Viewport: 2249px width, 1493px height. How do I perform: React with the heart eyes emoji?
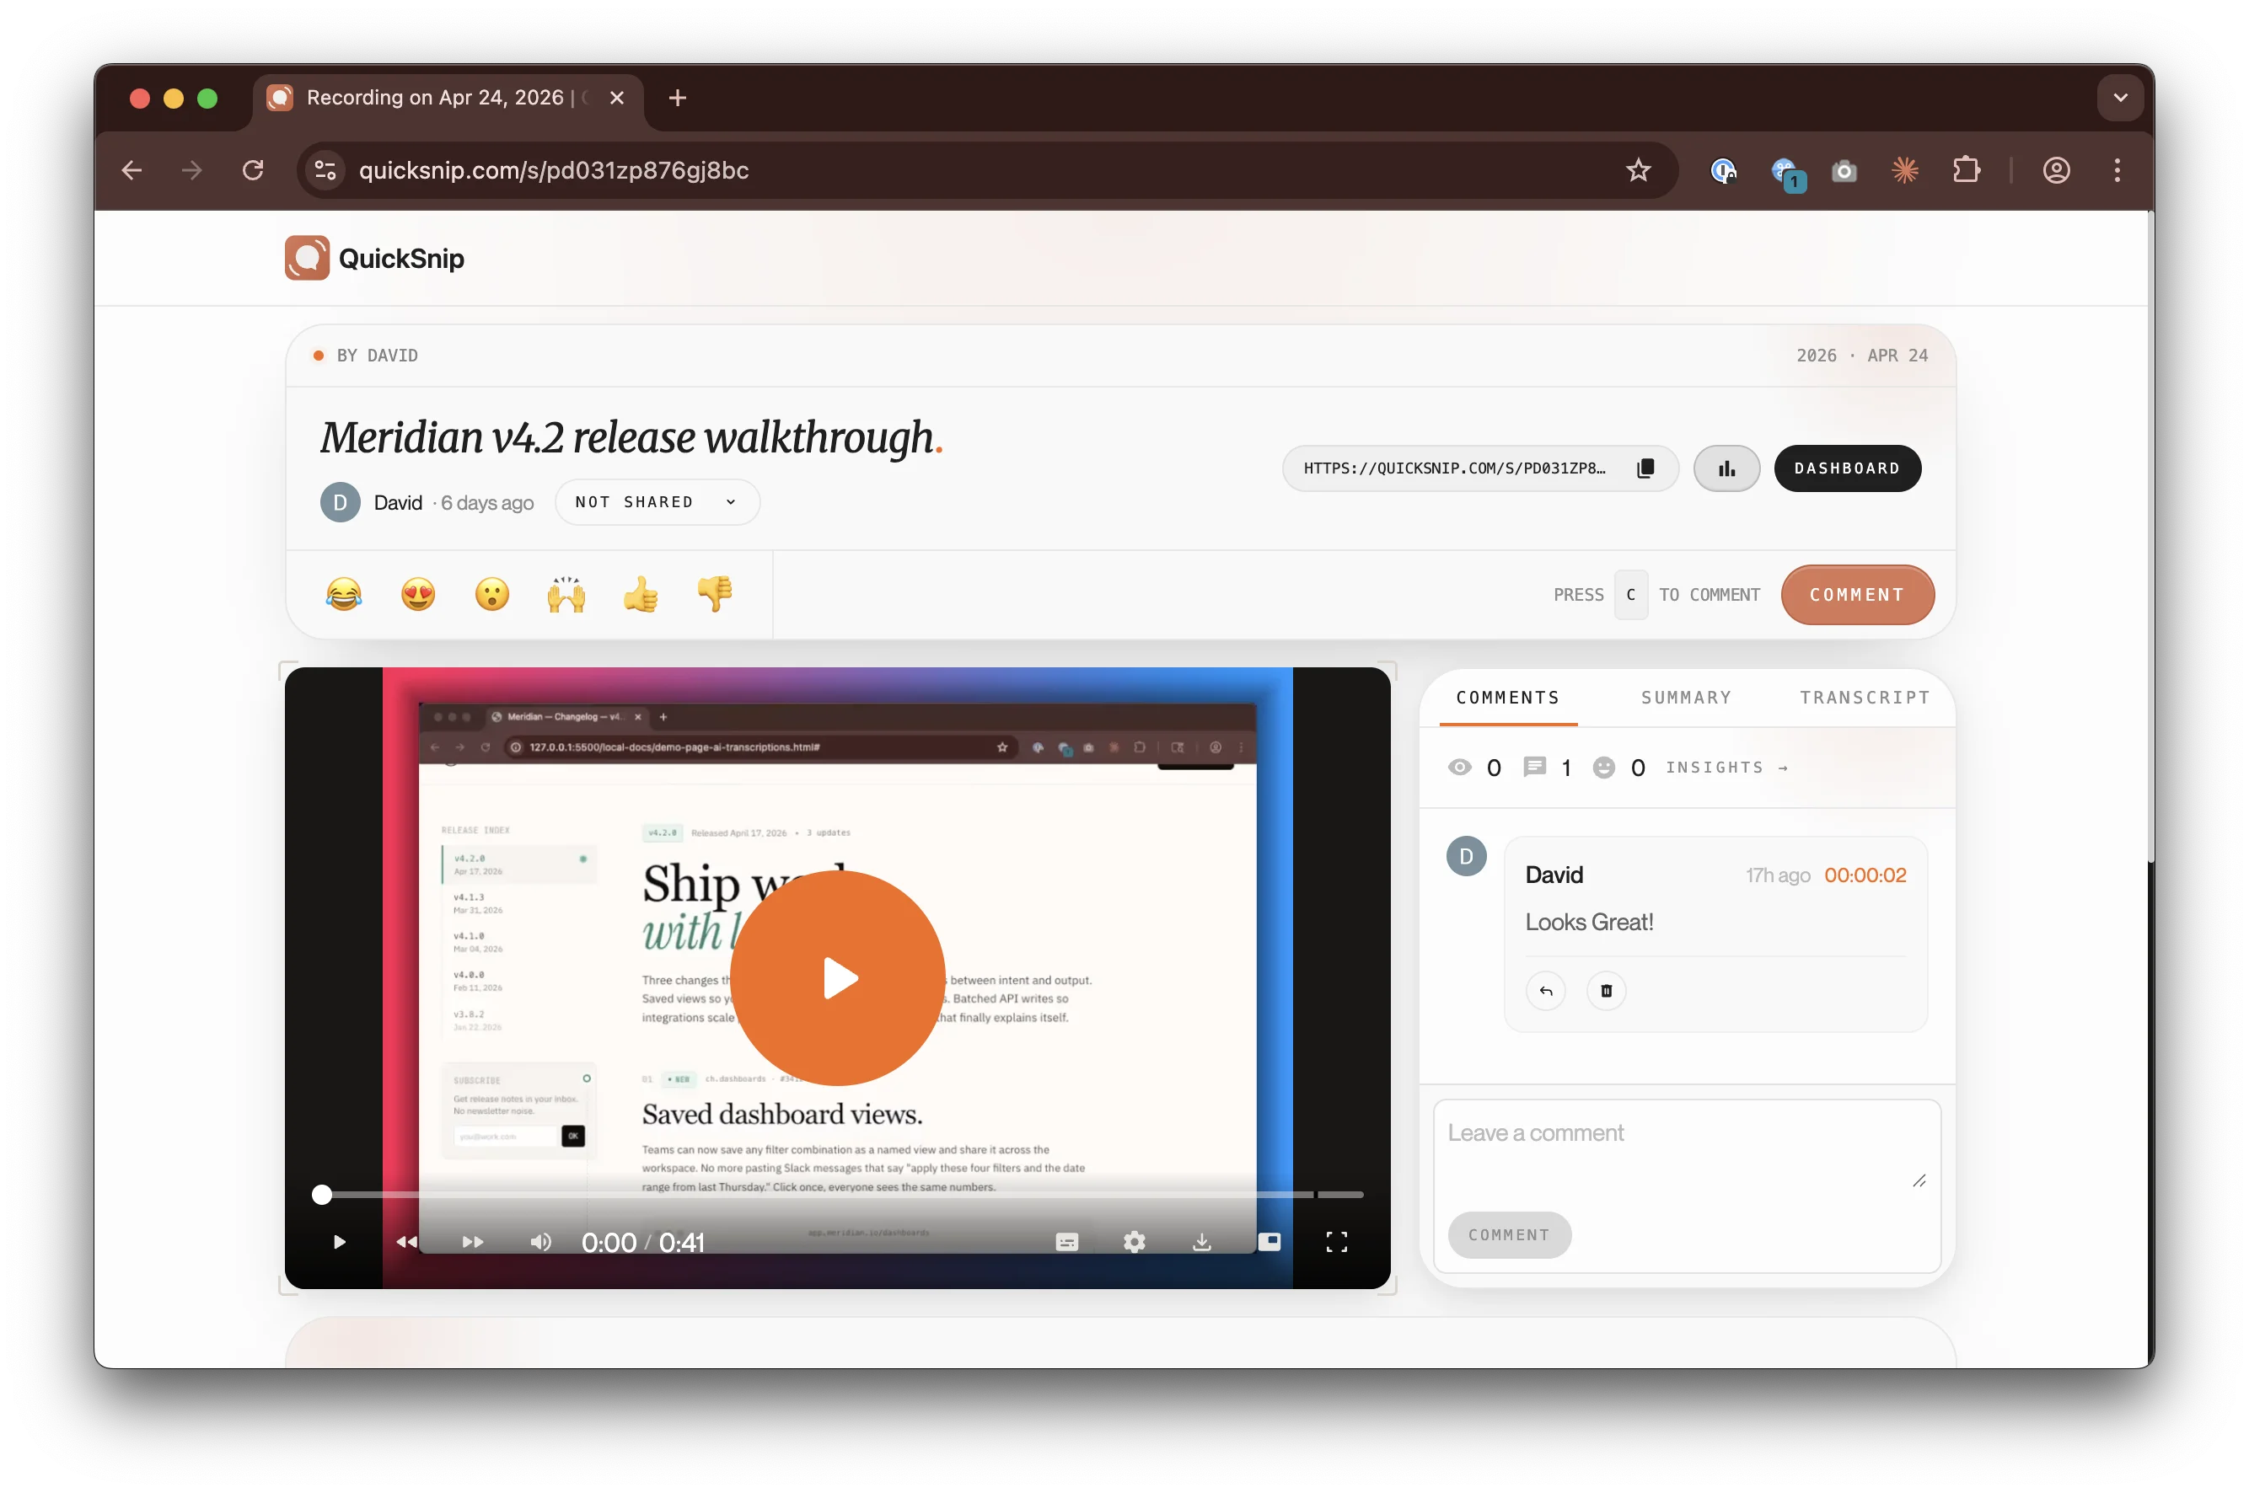418,594
